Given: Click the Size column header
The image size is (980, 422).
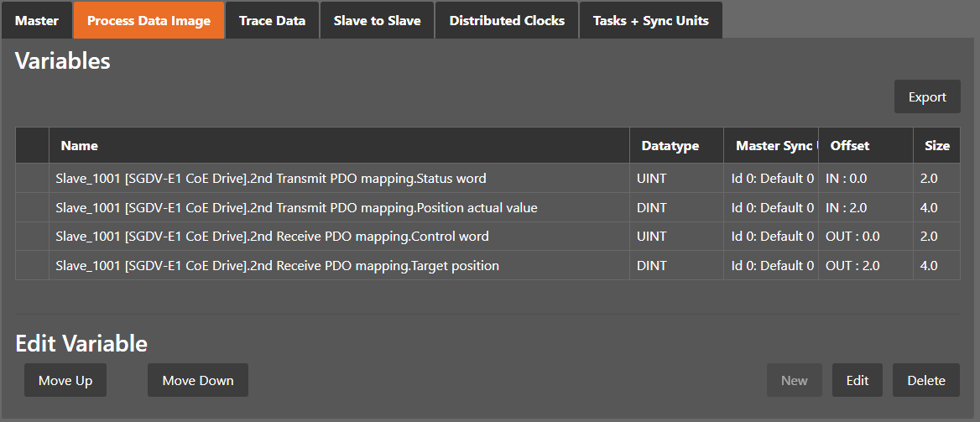Looking at the screenshot, I should [936, 146].
